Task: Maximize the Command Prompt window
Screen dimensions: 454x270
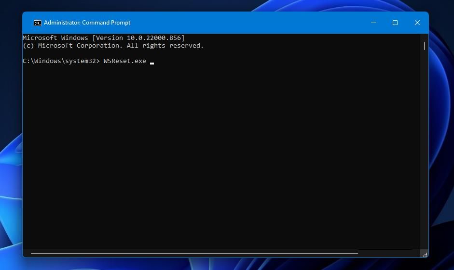Action: click(395, 23)
